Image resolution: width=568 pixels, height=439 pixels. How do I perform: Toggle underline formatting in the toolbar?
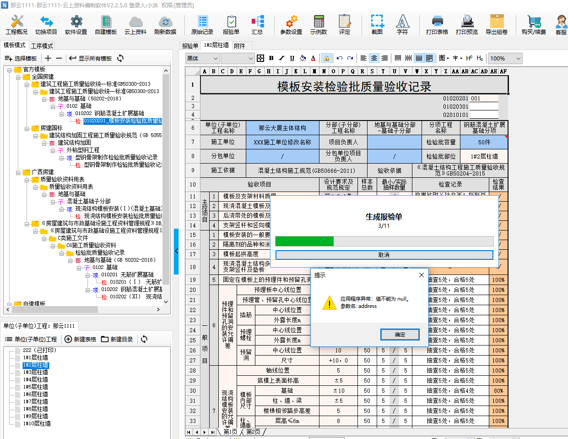coord(292,58)
